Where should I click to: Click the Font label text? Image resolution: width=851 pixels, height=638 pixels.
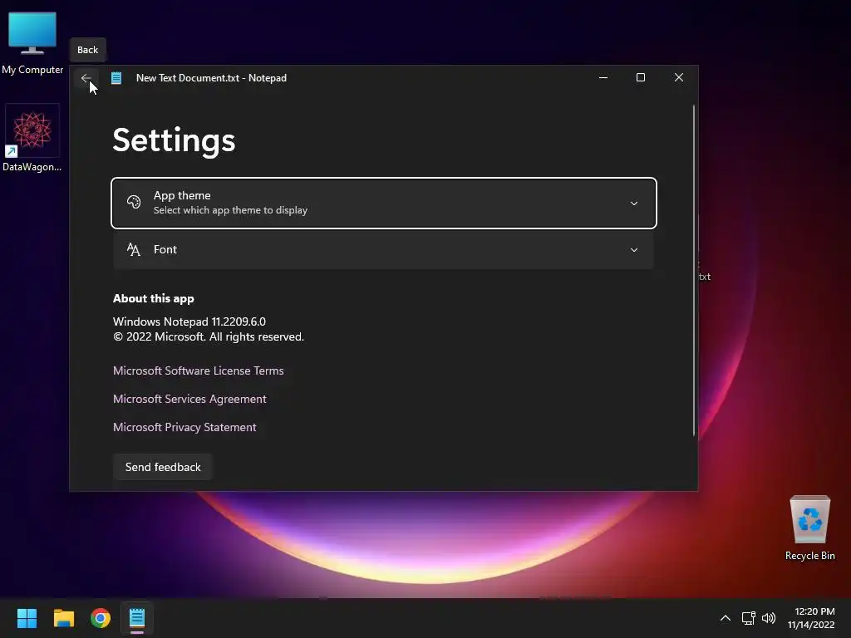pyautogui.click(x=165, y=249)
